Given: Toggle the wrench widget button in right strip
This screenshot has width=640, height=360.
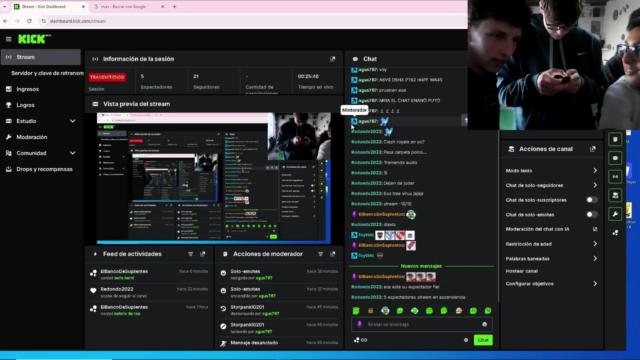Looking at the screenshot, I should tap(615, 214).
